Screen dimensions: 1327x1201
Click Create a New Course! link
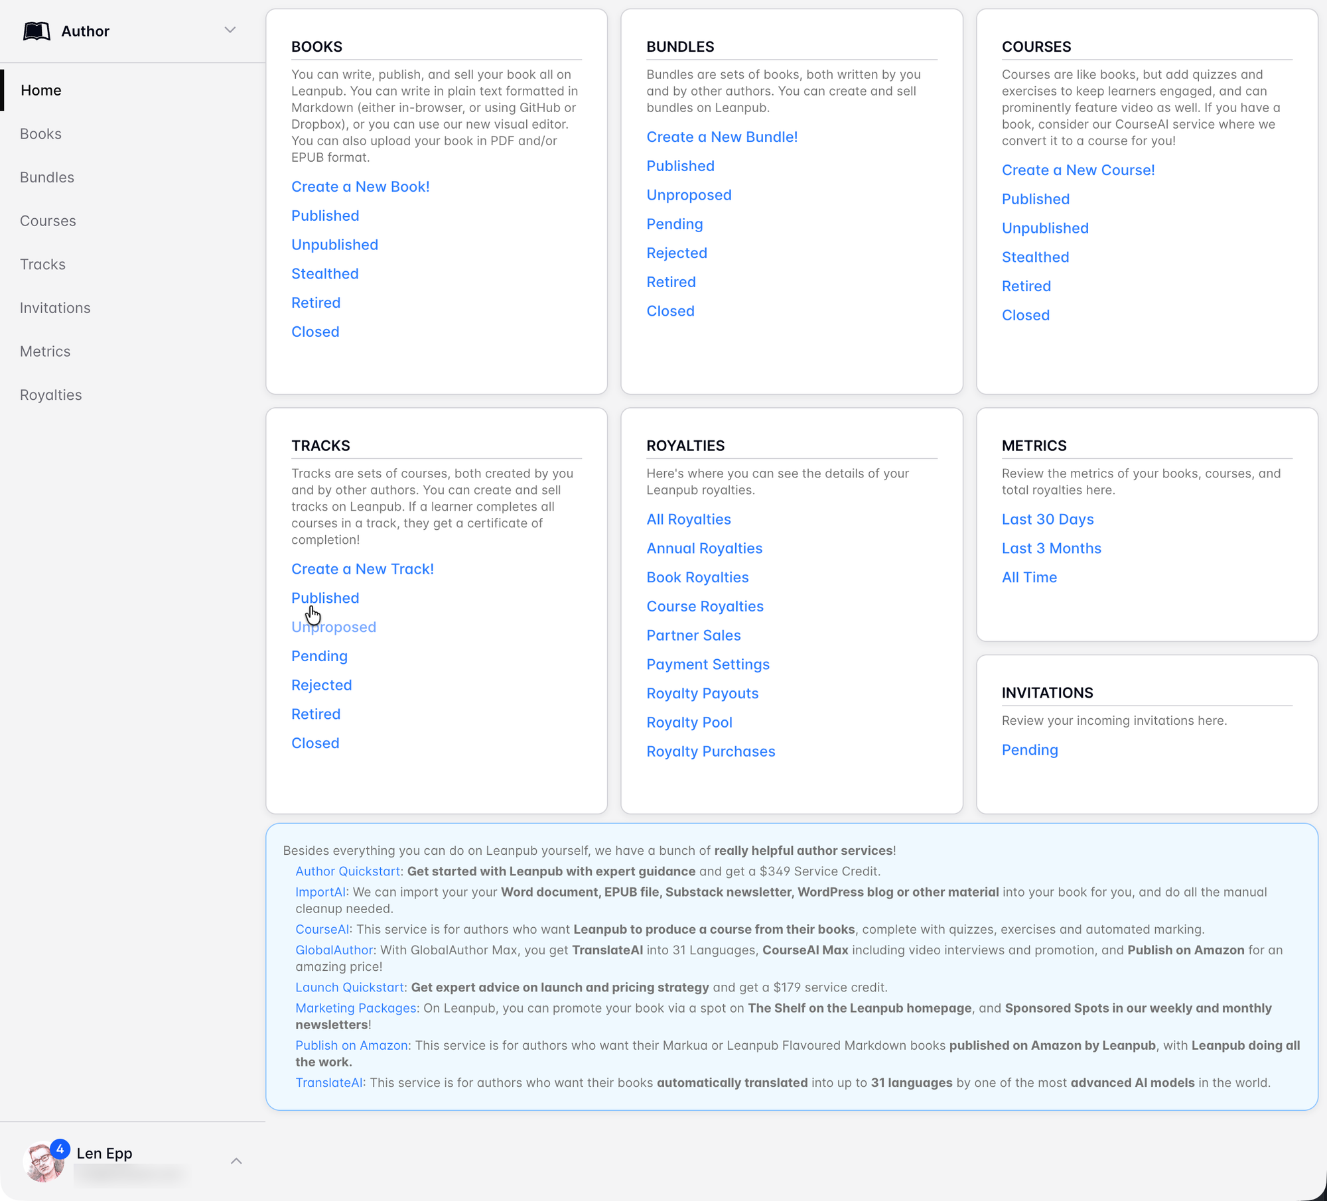(1078, 170)
